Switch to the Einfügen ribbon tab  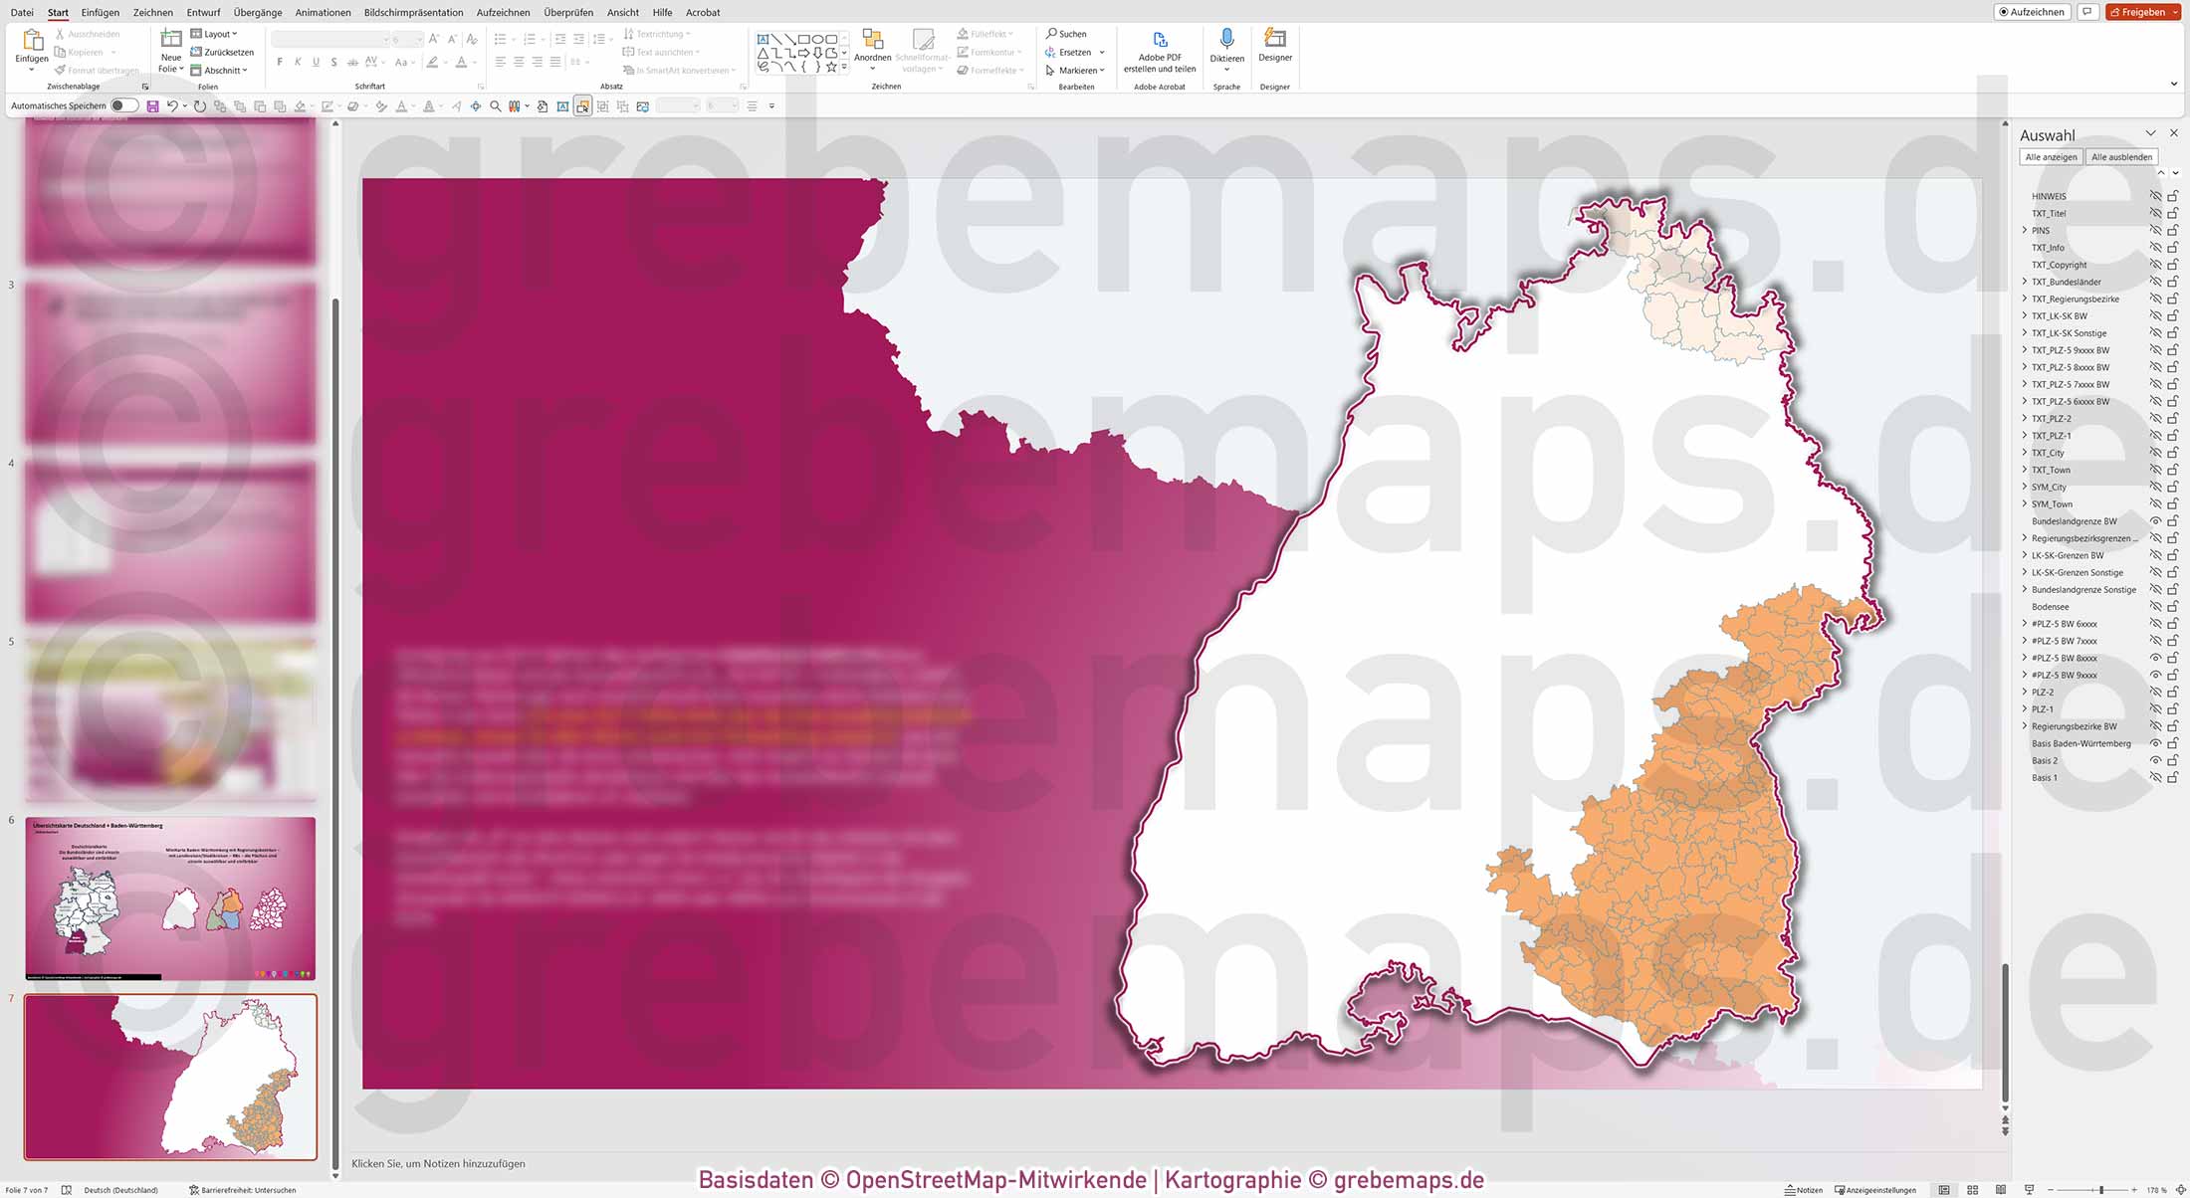[x=100, y=12]
